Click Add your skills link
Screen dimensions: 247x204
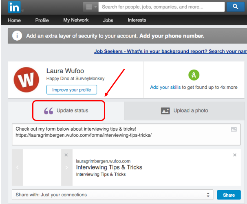tap(165, 87)
